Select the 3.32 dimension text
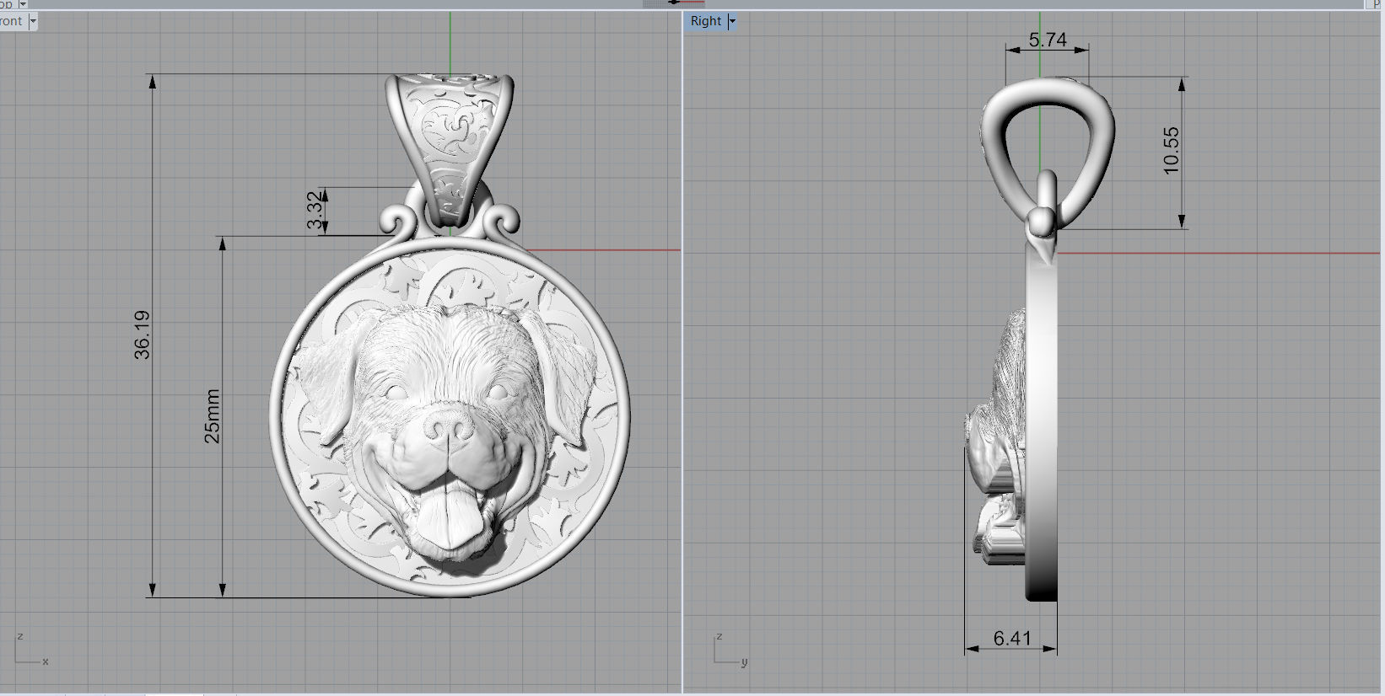This screenshot has width=1385, height=696. coord(315,211)
